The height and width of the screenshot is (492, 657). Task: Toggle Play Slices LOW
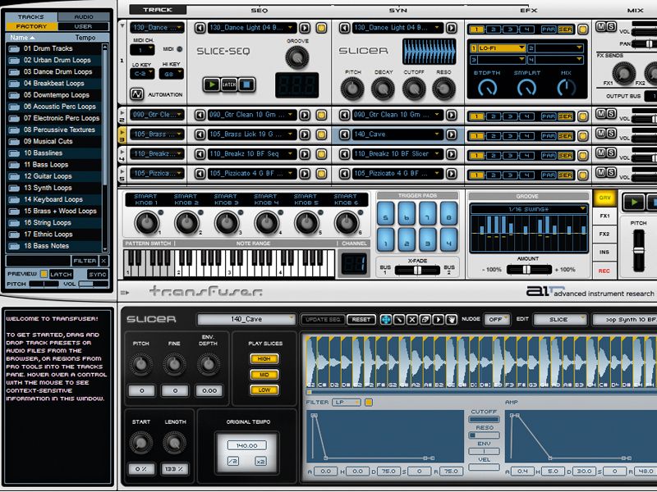(x=264, y=390)
